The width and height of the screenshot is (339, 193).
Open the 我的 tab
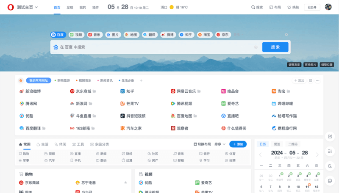[x=83, y=8]
